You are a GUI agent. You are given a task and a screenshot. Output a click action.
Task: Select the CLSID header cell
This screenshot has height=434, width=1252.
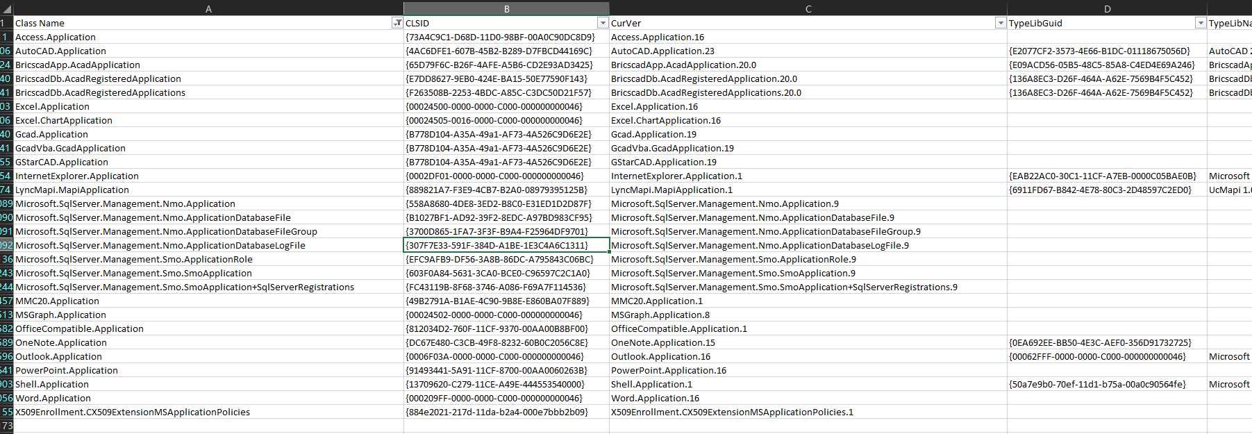(x=506, y=23)
